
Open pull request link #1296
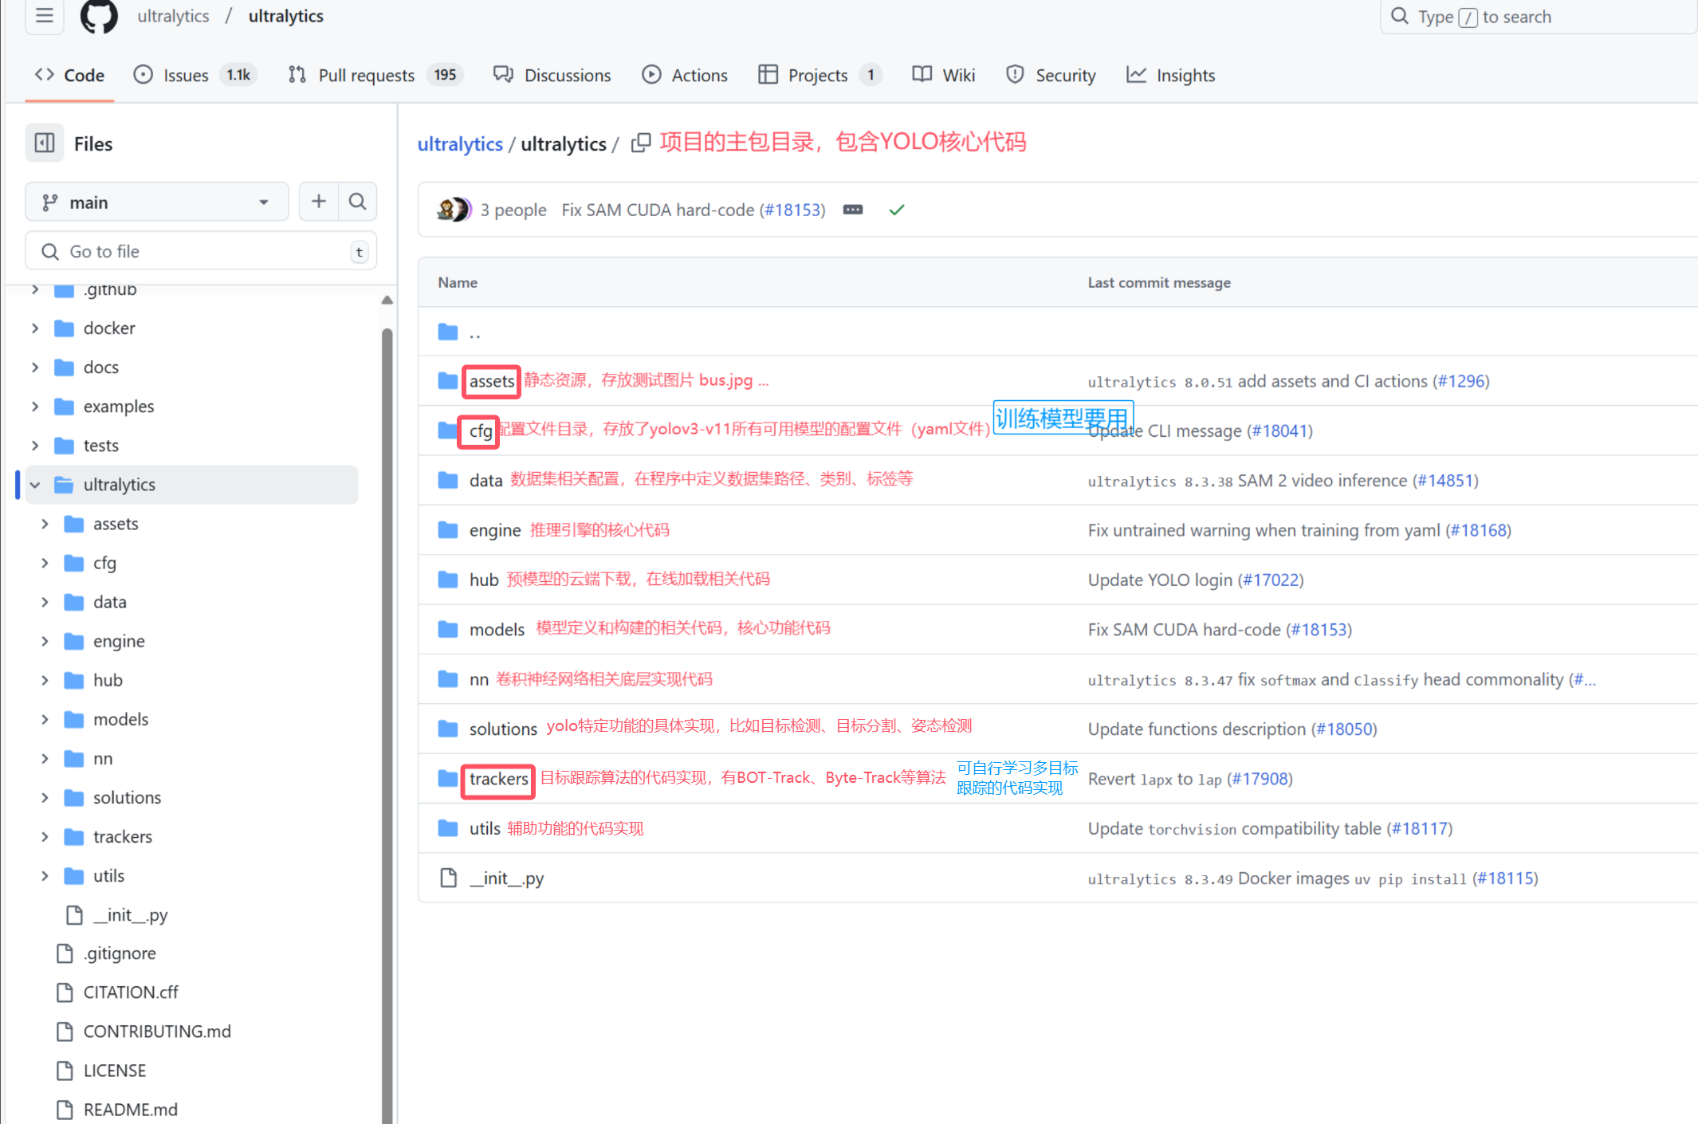click(x=1462, y=381)
